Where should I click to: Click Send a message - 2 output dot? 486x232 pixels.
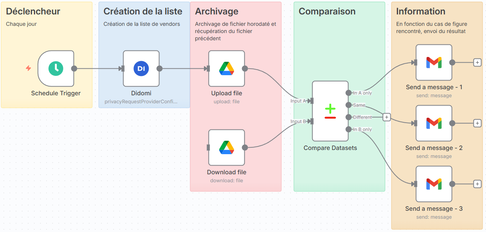(452, 123)
